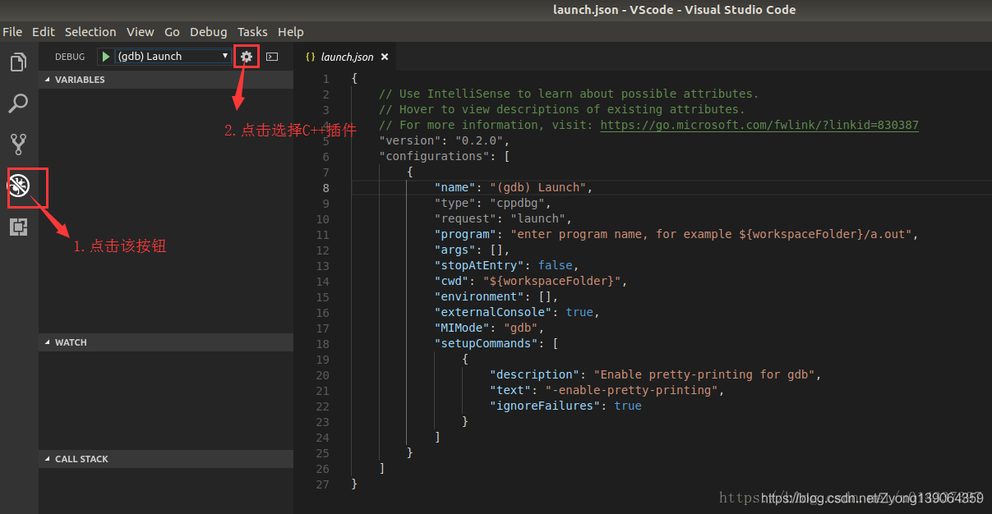Select the Search icon in activity bar
This screenshot has width=992, height=514.
pyautogui.click(x=18, y=103)
